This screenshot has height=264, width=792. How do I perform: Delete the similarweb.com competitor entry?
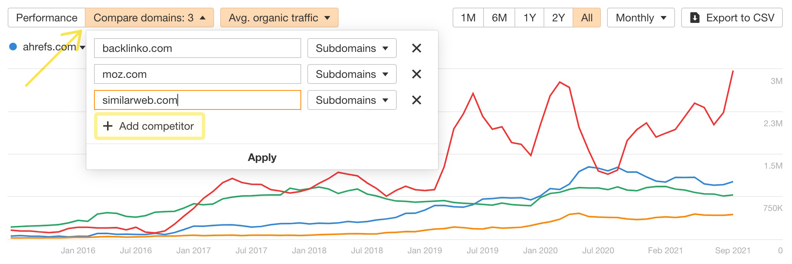(416, 100)
